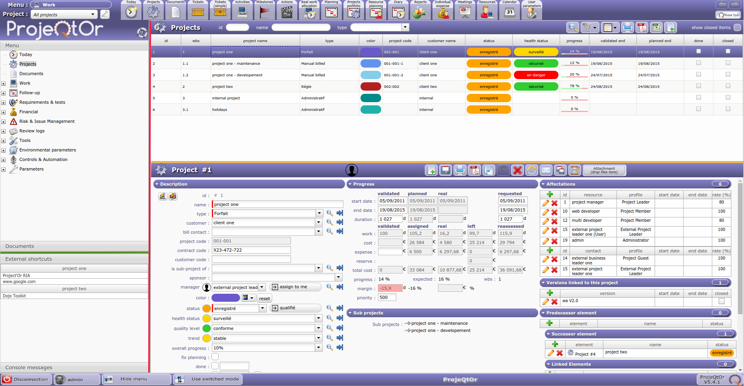Click the Disconnection button
Image resolution: width=744 pixels, height=386 pixels.
[26, 379]
